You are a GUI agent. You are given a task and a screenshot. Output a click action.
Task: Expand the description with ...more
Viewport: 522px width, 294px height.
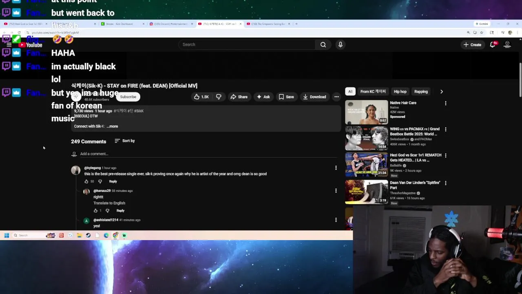(x=112, y=127)
